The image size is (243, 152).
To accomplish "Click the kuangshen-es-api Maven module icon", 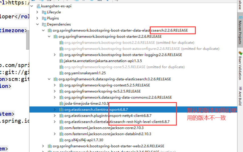I will [x=39, y=6].
